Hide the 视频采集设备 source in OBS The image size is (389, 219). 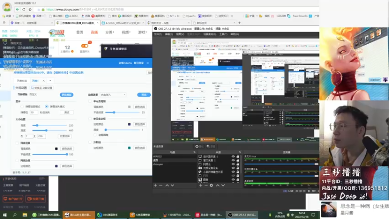(x=233, y=168)
